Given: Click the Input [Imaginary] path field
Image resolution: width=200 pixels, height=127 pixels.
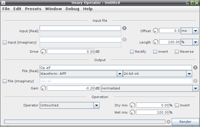Looking at the screenshot, I should point(80,40).
